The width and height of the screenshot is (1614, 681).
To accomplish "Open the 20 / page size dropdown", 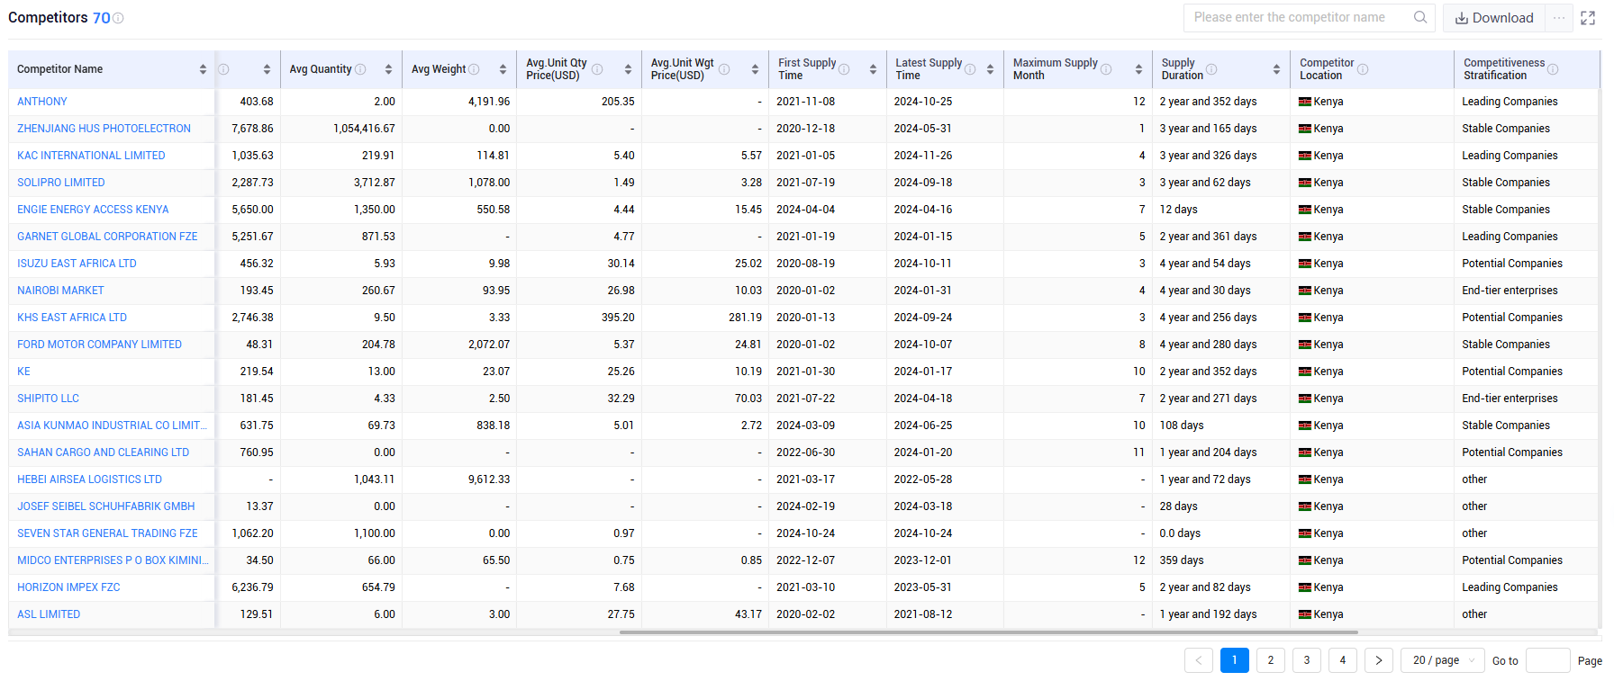I will coord(1443,660).
